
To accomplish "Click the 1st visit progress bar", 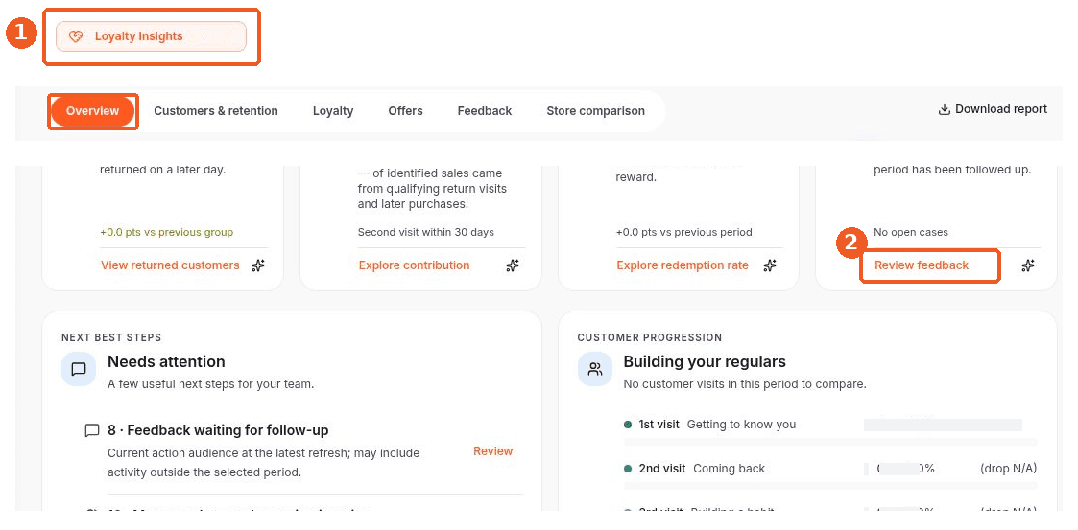I will coord(829,442).
